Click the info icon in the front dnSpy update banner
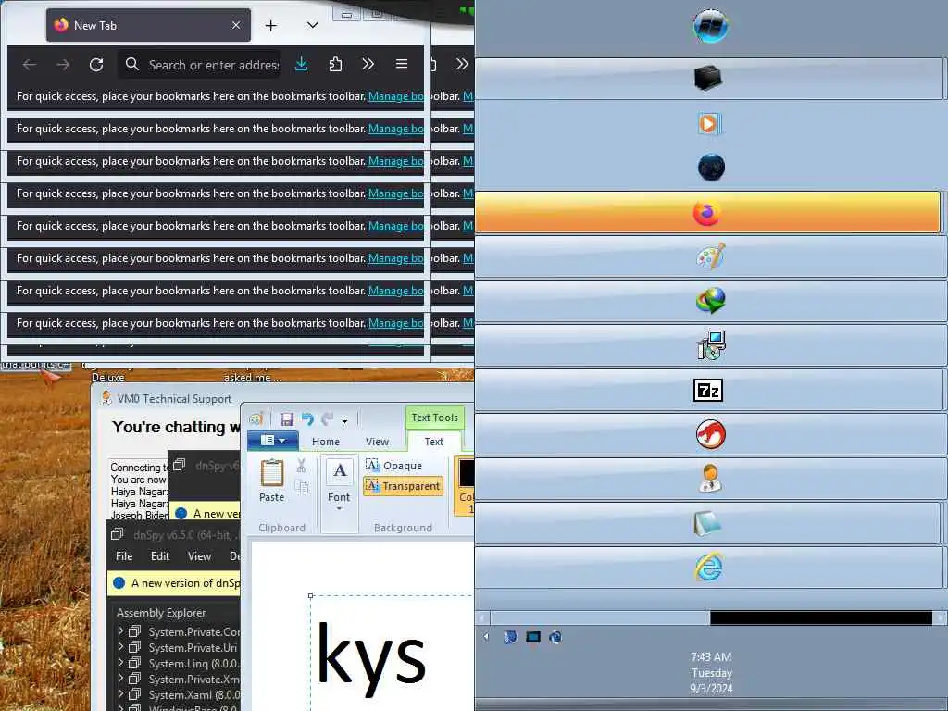 tap(119, 583)
